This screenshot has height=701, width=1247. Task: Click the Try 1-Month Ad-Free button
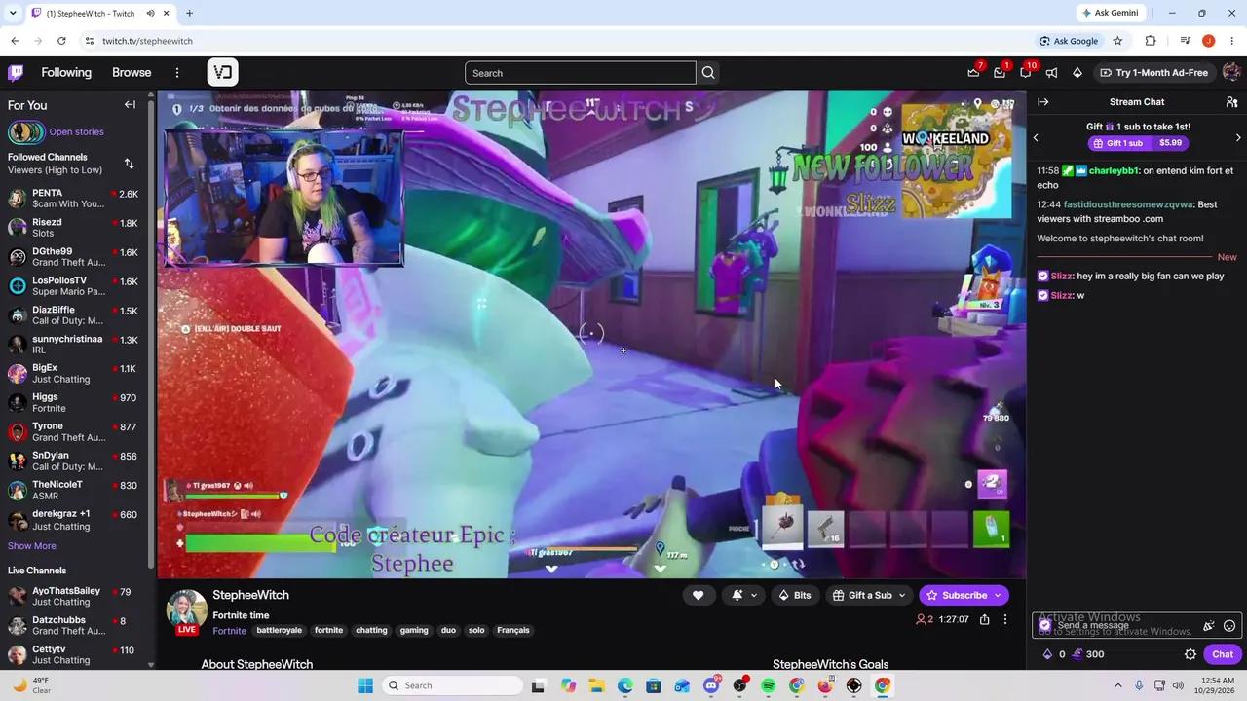point(1153,73)
